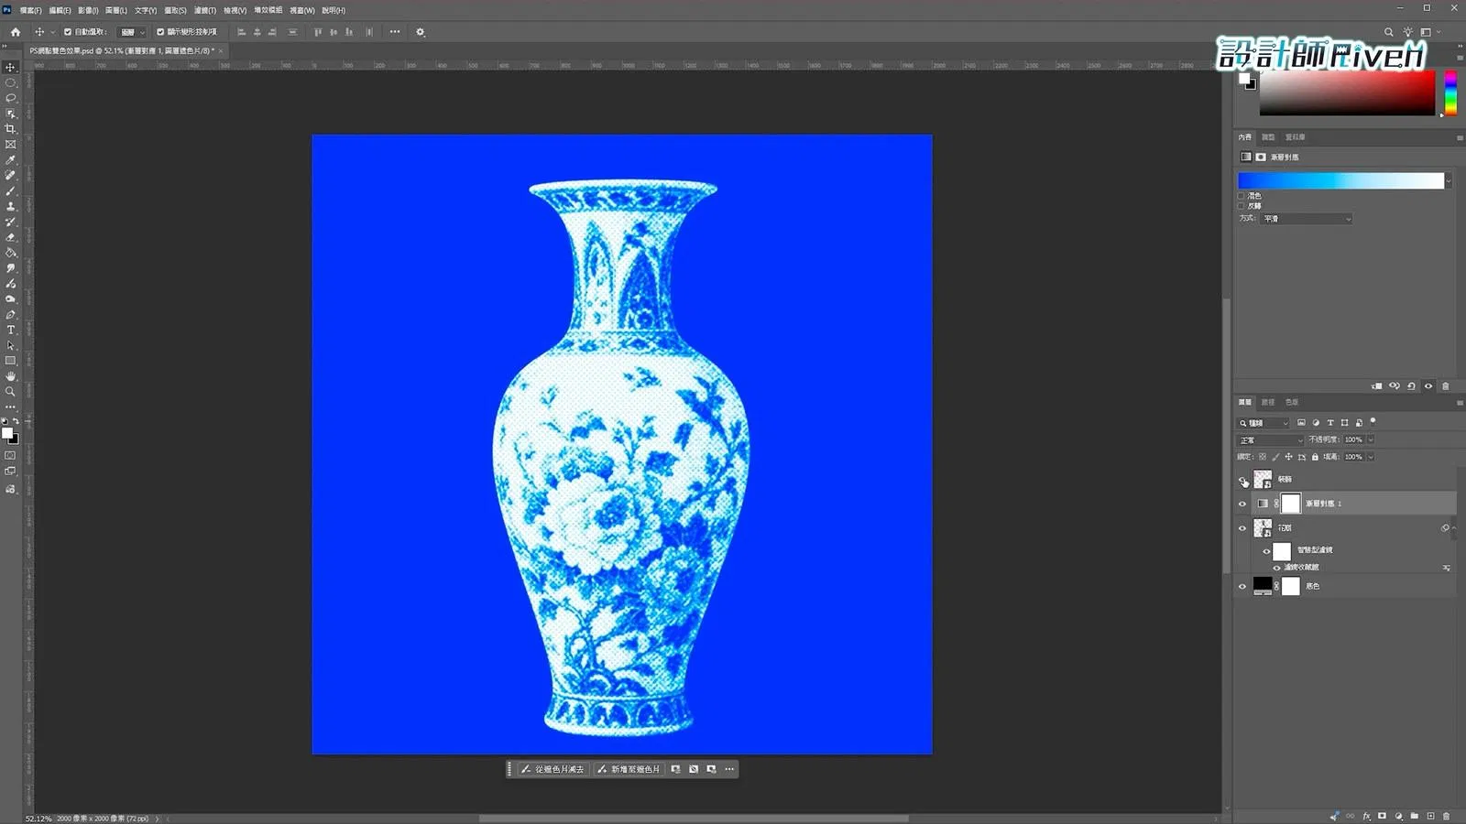Click 新增至遮色片 button in contextual bar
Image resolution: width=1466 pixels, height=824 pixels.
[629, 770]
